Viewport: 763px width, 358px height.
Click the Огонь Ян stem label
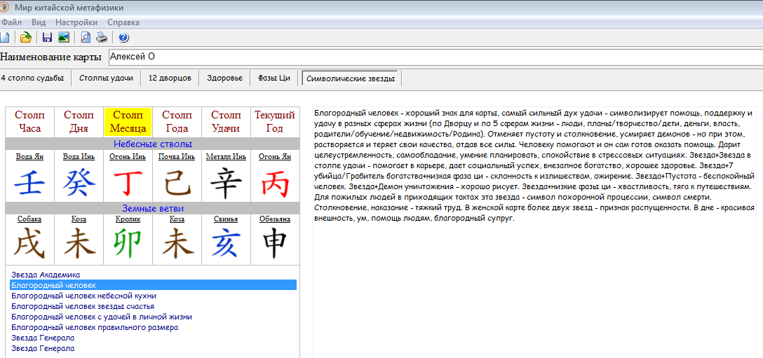275,157
